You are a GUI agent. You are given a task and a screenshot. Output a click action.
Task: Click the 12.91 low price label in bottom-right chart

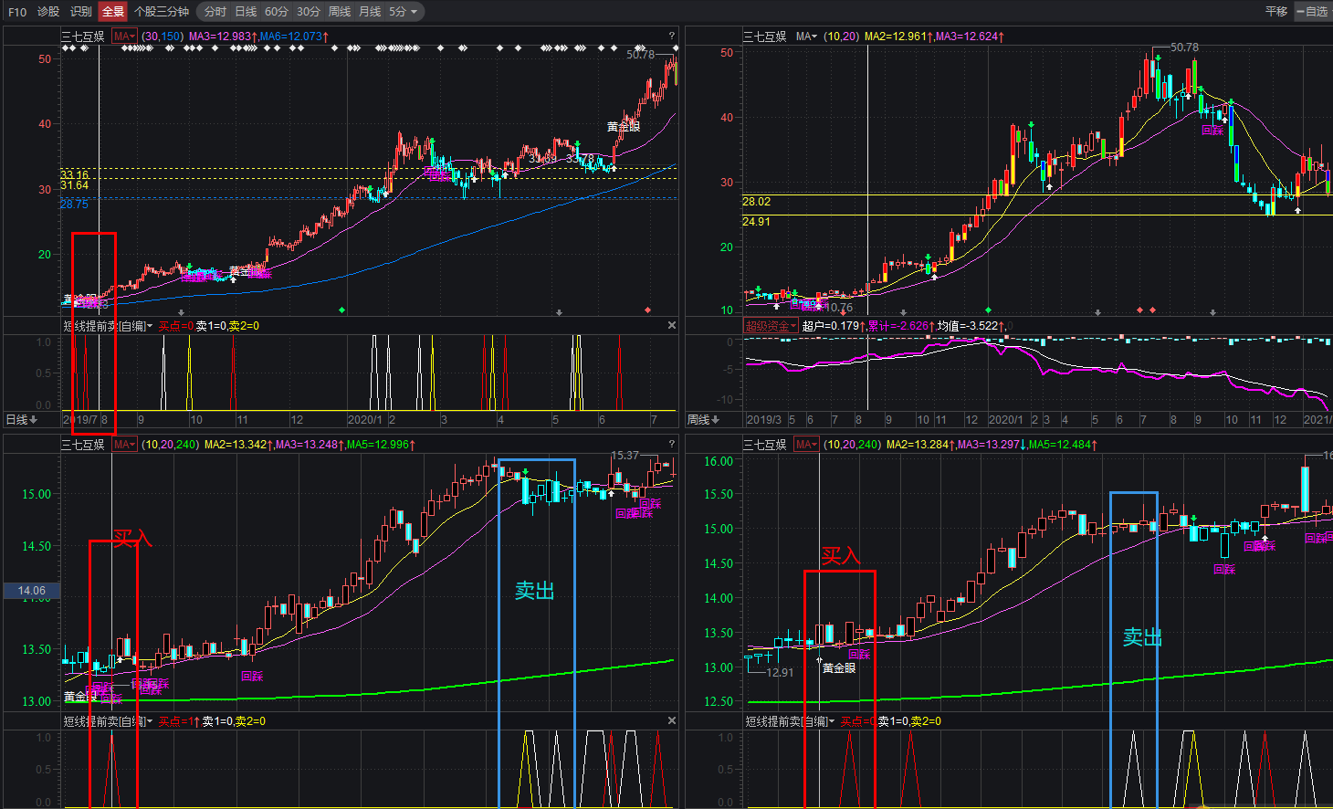[781, 673]
